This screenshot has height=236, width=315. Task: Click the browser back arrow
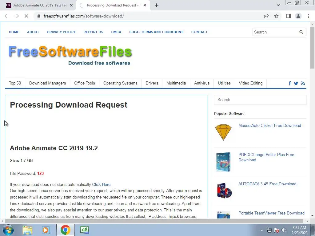7,16
